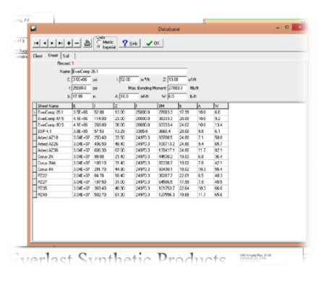Select the Arbed AZ18 row
Image resolution: width=329 pixels, height=284 pixels.
[130, 137]
